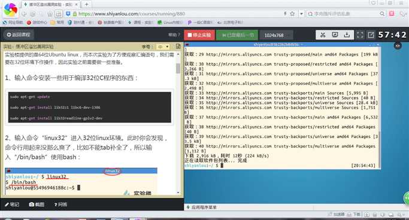Screen dimensions: 409x220
Task: Click the screen refresh icon in toolbar
Action: click(335, 35)
